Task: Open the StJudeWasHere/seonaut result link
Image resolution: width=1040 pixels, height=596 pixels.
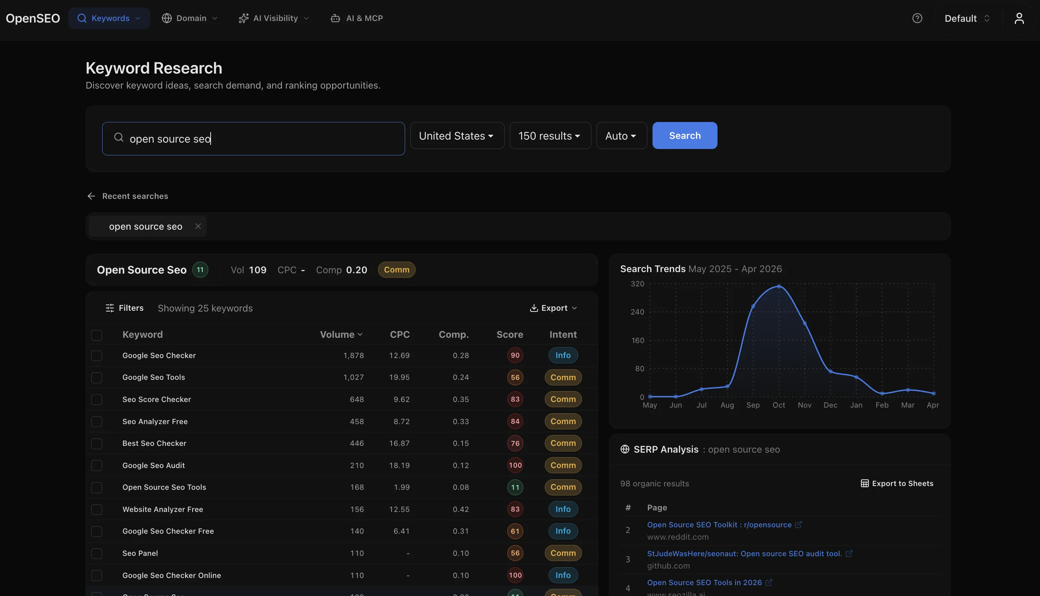Action: pyautogui.click(x=745, y=554)
